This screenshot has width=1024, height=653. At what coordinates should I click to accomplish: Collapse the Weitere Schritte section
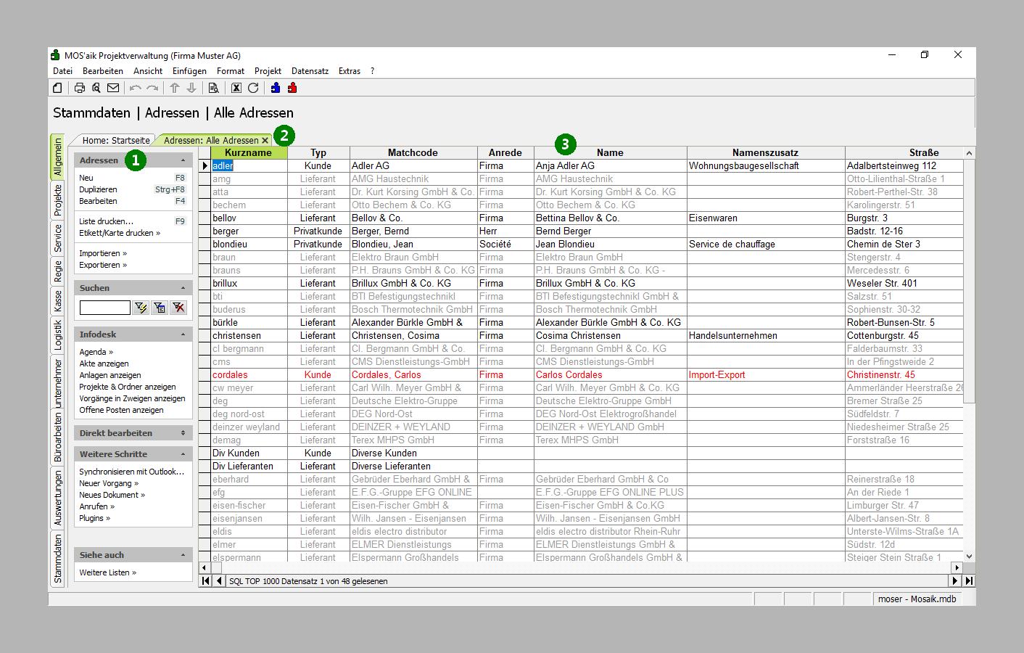tap(183, 454)
